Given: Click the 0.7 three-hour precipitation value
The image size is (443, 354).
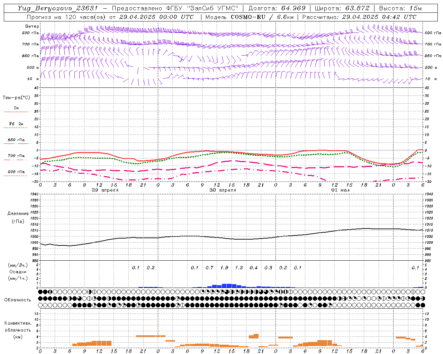Looking at the screenshot, I should (x=209, y=268).
